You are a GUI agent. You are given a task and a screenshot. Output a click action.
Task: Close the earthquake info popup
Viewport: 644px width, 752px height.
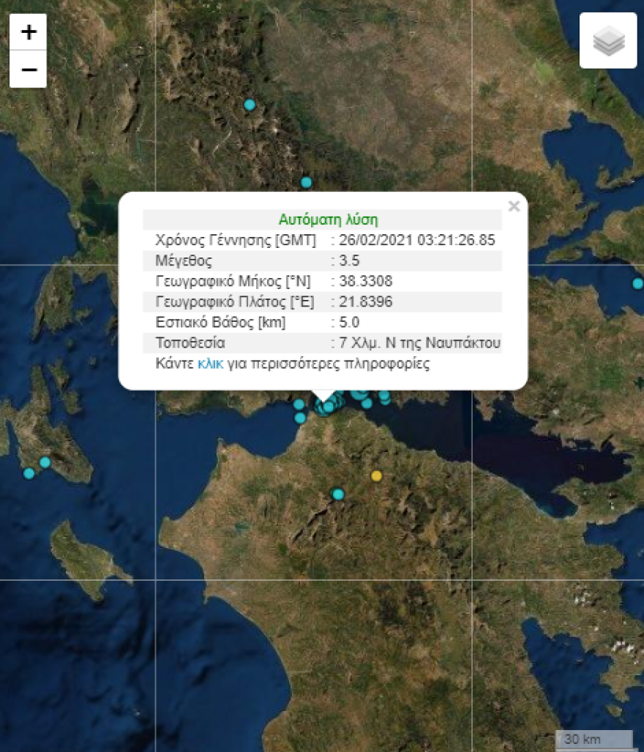pyautogui.click(x=514, y=206)
